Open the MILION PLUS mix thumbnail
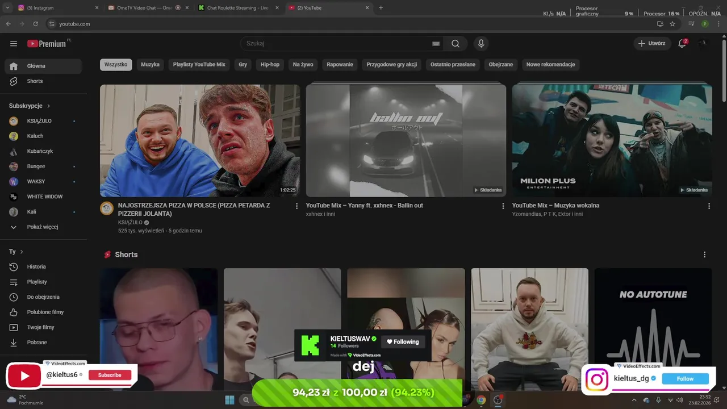 coord(612,140)
